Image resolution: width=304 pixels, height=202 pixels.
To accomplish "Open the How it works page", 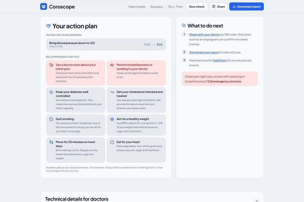I will [137, 6].
